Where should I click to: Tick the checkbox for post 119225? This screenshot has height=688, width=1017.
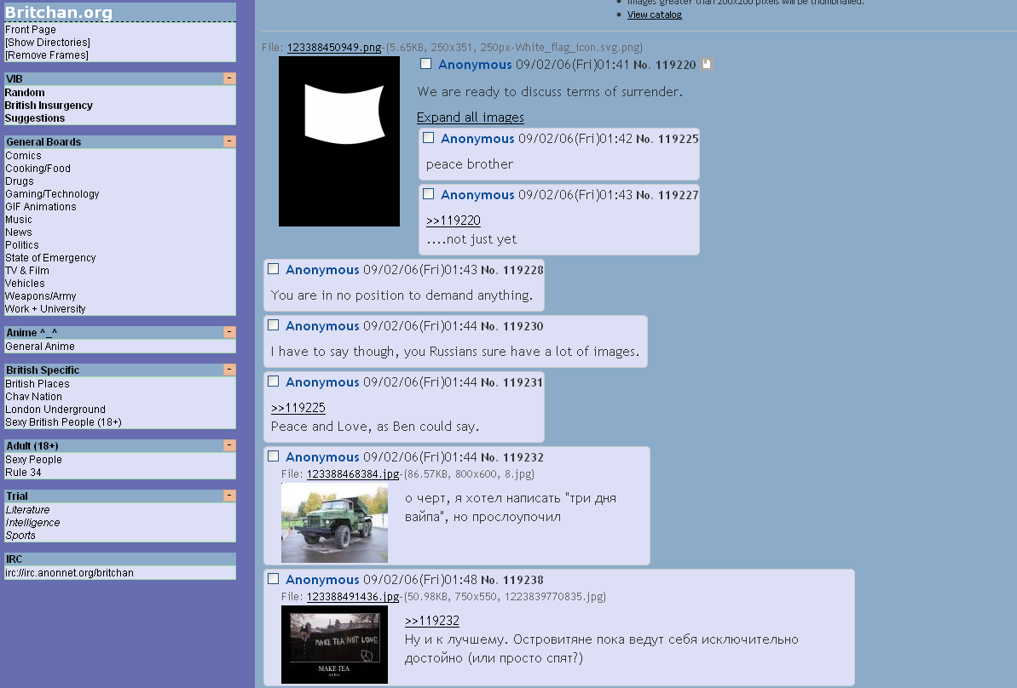(428, 137)
